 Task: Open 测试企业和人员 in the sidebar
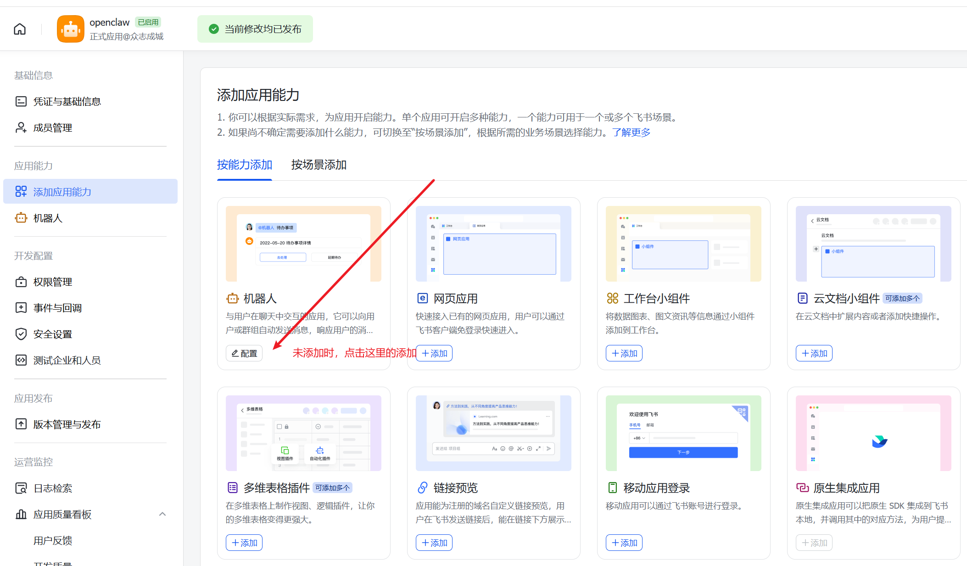67,360
